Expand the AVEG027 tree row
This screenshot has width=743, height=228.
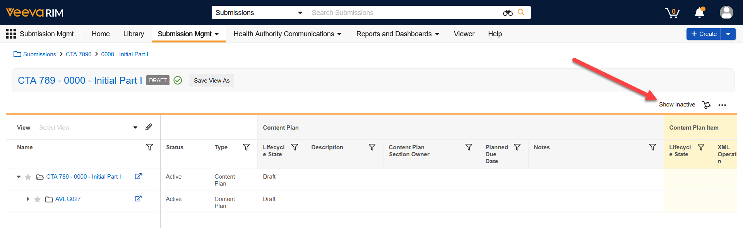click(28, 199)
